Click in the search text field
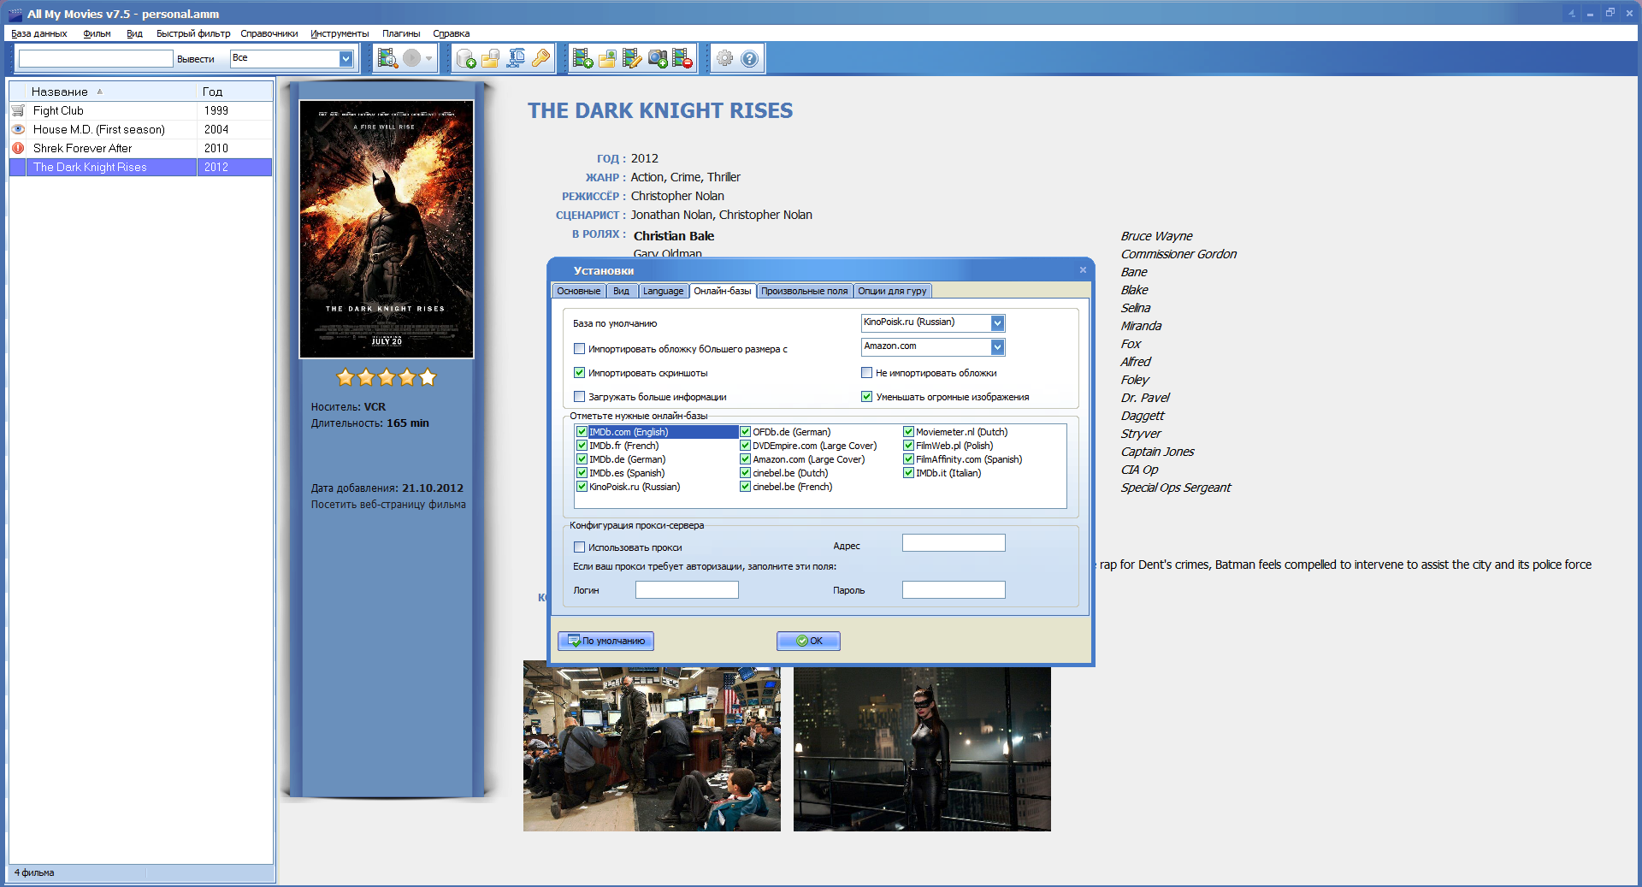Image resolution: width=1642 pixels, height=887 pixels. pos(96,58)
